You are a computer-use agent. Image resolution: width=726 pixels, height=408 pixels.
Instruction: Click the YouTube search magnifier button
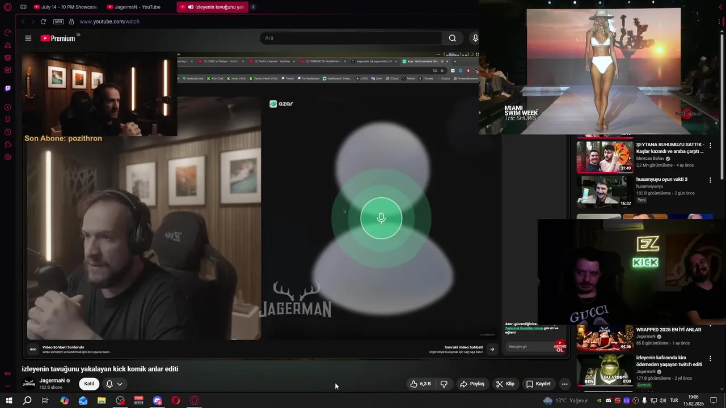tap(452, 38)
